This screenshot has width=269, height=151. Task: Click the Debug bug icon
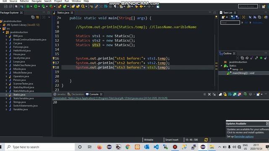click(28, 7)
